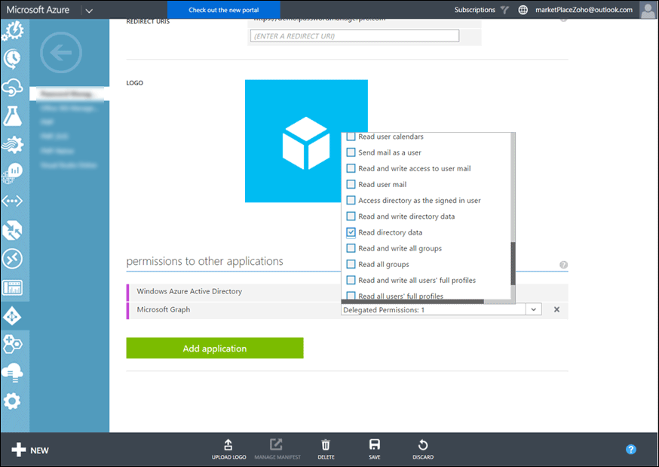Open the Networks angle-brackets dots icon

click(x=13, y=201)
